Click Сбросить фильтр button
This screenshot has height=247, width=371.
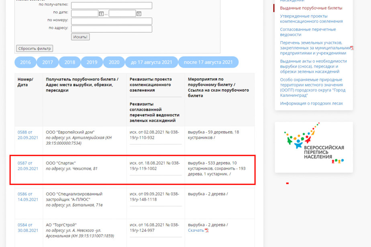click(x=35, y=49)
